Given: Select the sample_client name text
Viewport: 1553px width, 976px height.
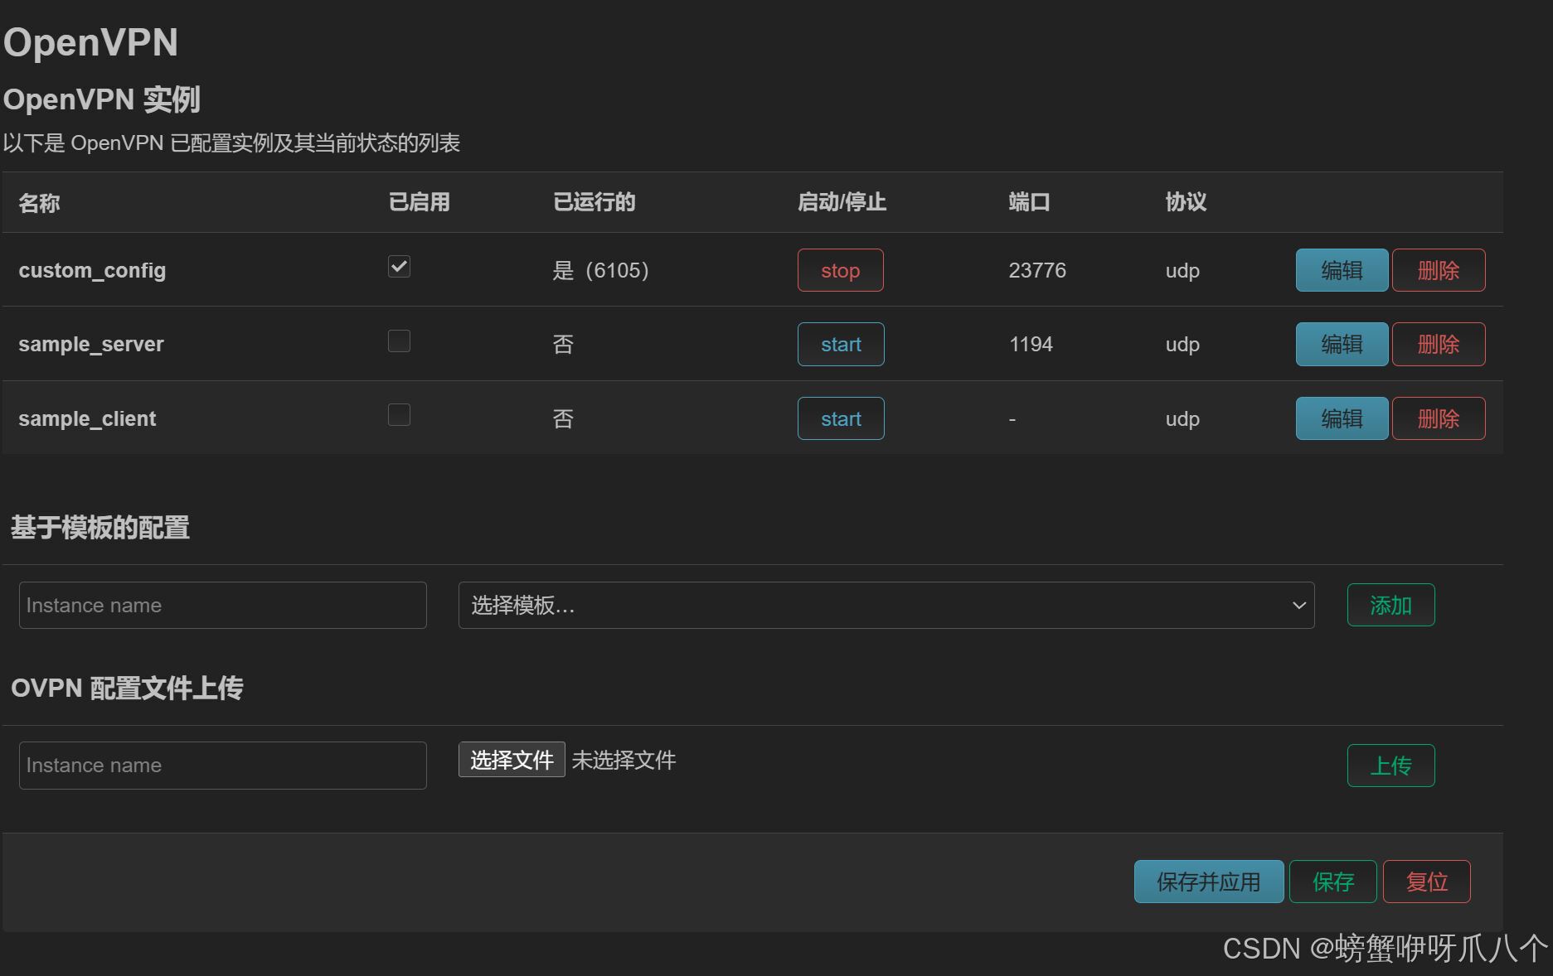Looking at the screenshot, I should point(87,419).
